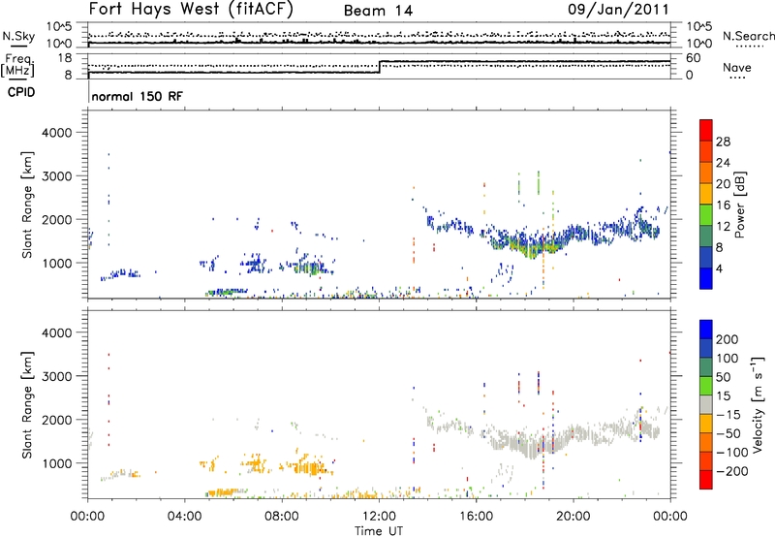Click the "24" Power colorbar value
This screenshot has width=775, height=537.
coord(723,163)
